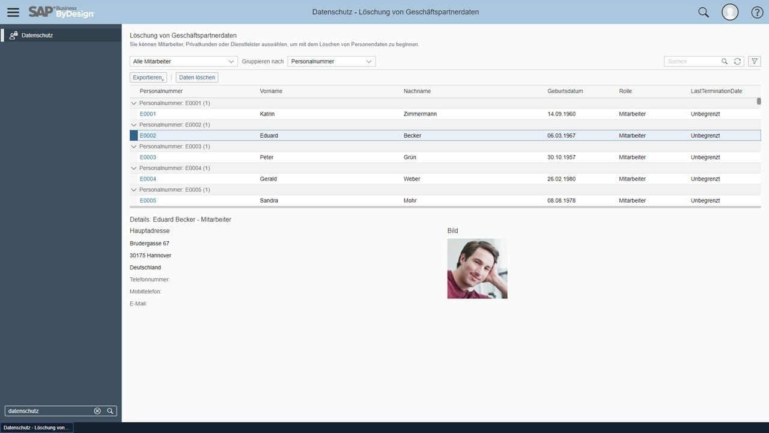This screenshot has width=769, height=433.
Task: Open employee link E0005
Action: [148, 201]
